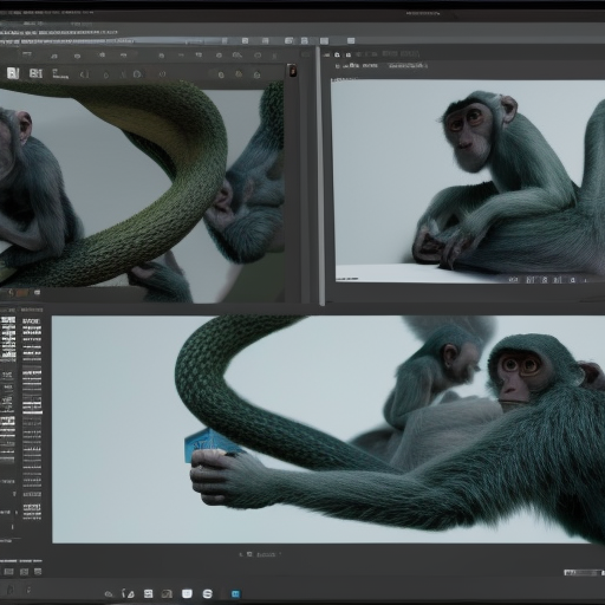Image resolution: width=605 pixels, height=605 pixels.
Task: Click the highlighted white row in left properties panel
Action: pos(8,421)
